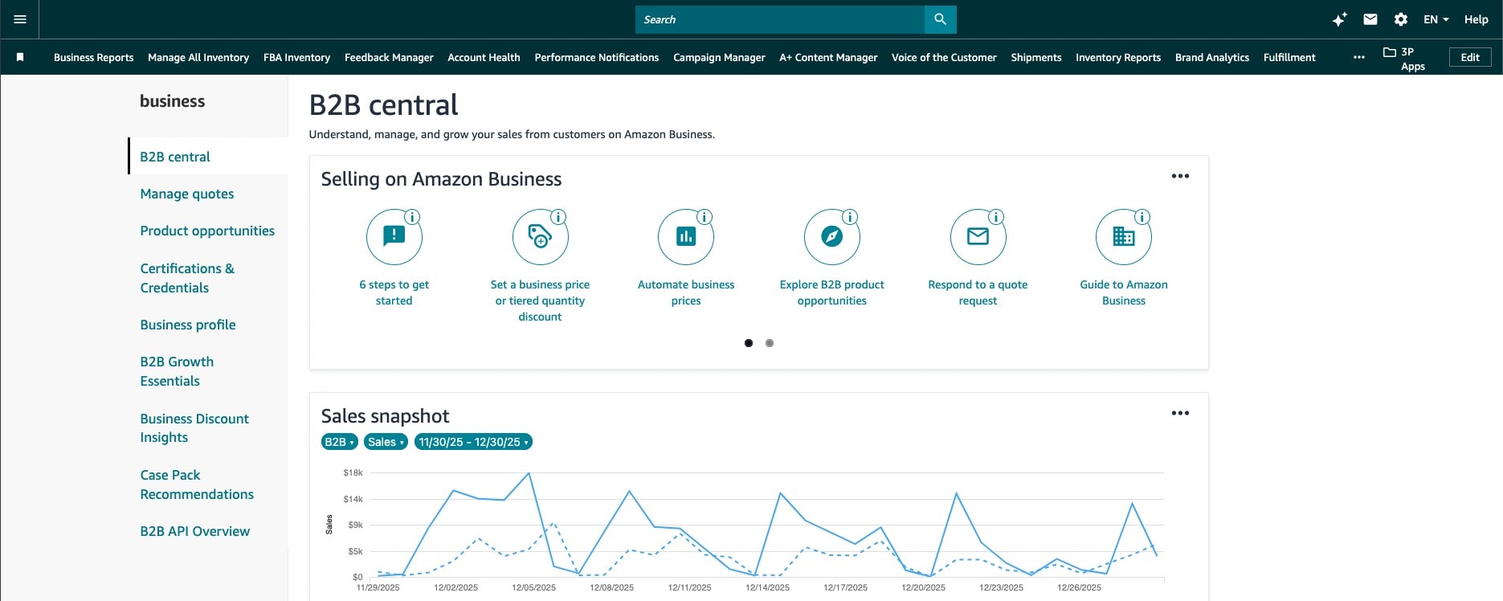Open Respond to a quote envelope icon
This screenshot has height=601, width=1503.
point(978,237)
